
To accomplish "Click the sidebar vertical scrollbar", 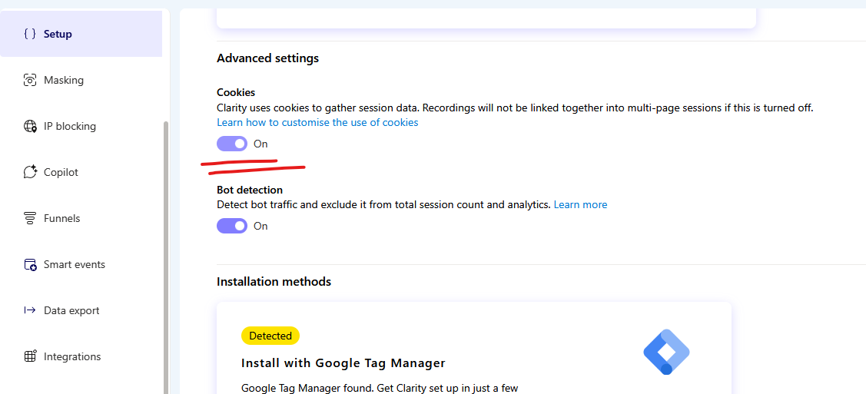I will click(166, 258).
